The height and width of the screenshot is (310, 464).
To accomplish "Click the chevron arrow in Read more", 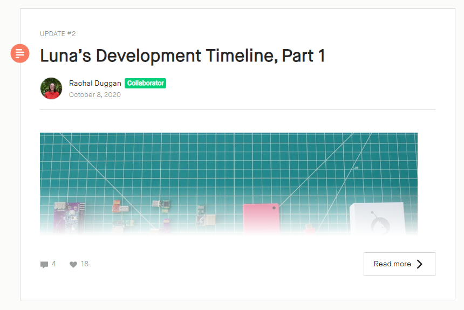I will point(420,264).
